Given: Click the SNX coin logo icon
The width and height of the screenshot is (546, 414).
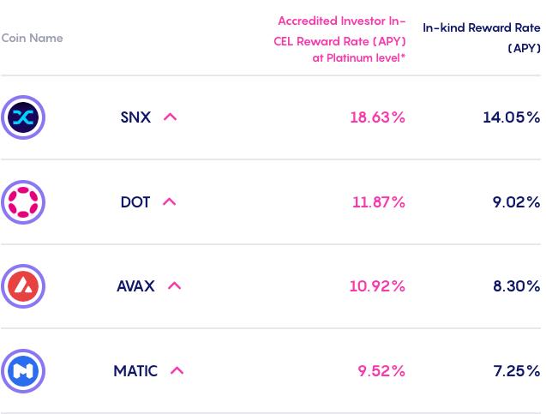Looking at the screenshot, I should tap(23, 117).
